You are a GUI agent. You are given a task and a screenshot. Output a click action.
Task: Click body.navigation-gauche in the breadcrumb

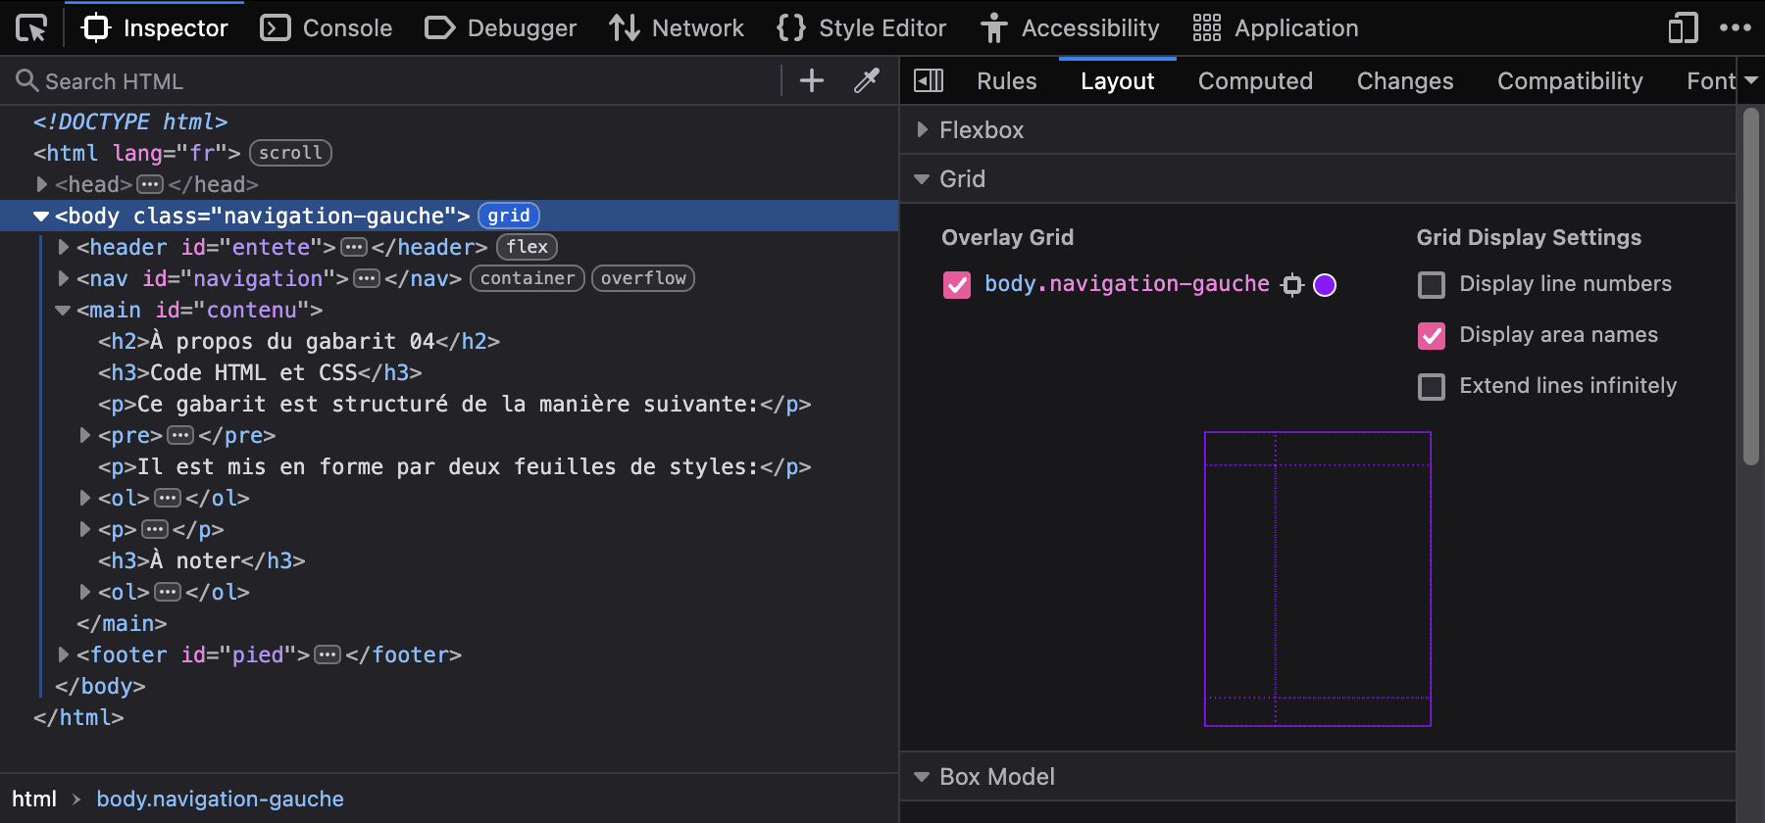click(x=220, y=799)
